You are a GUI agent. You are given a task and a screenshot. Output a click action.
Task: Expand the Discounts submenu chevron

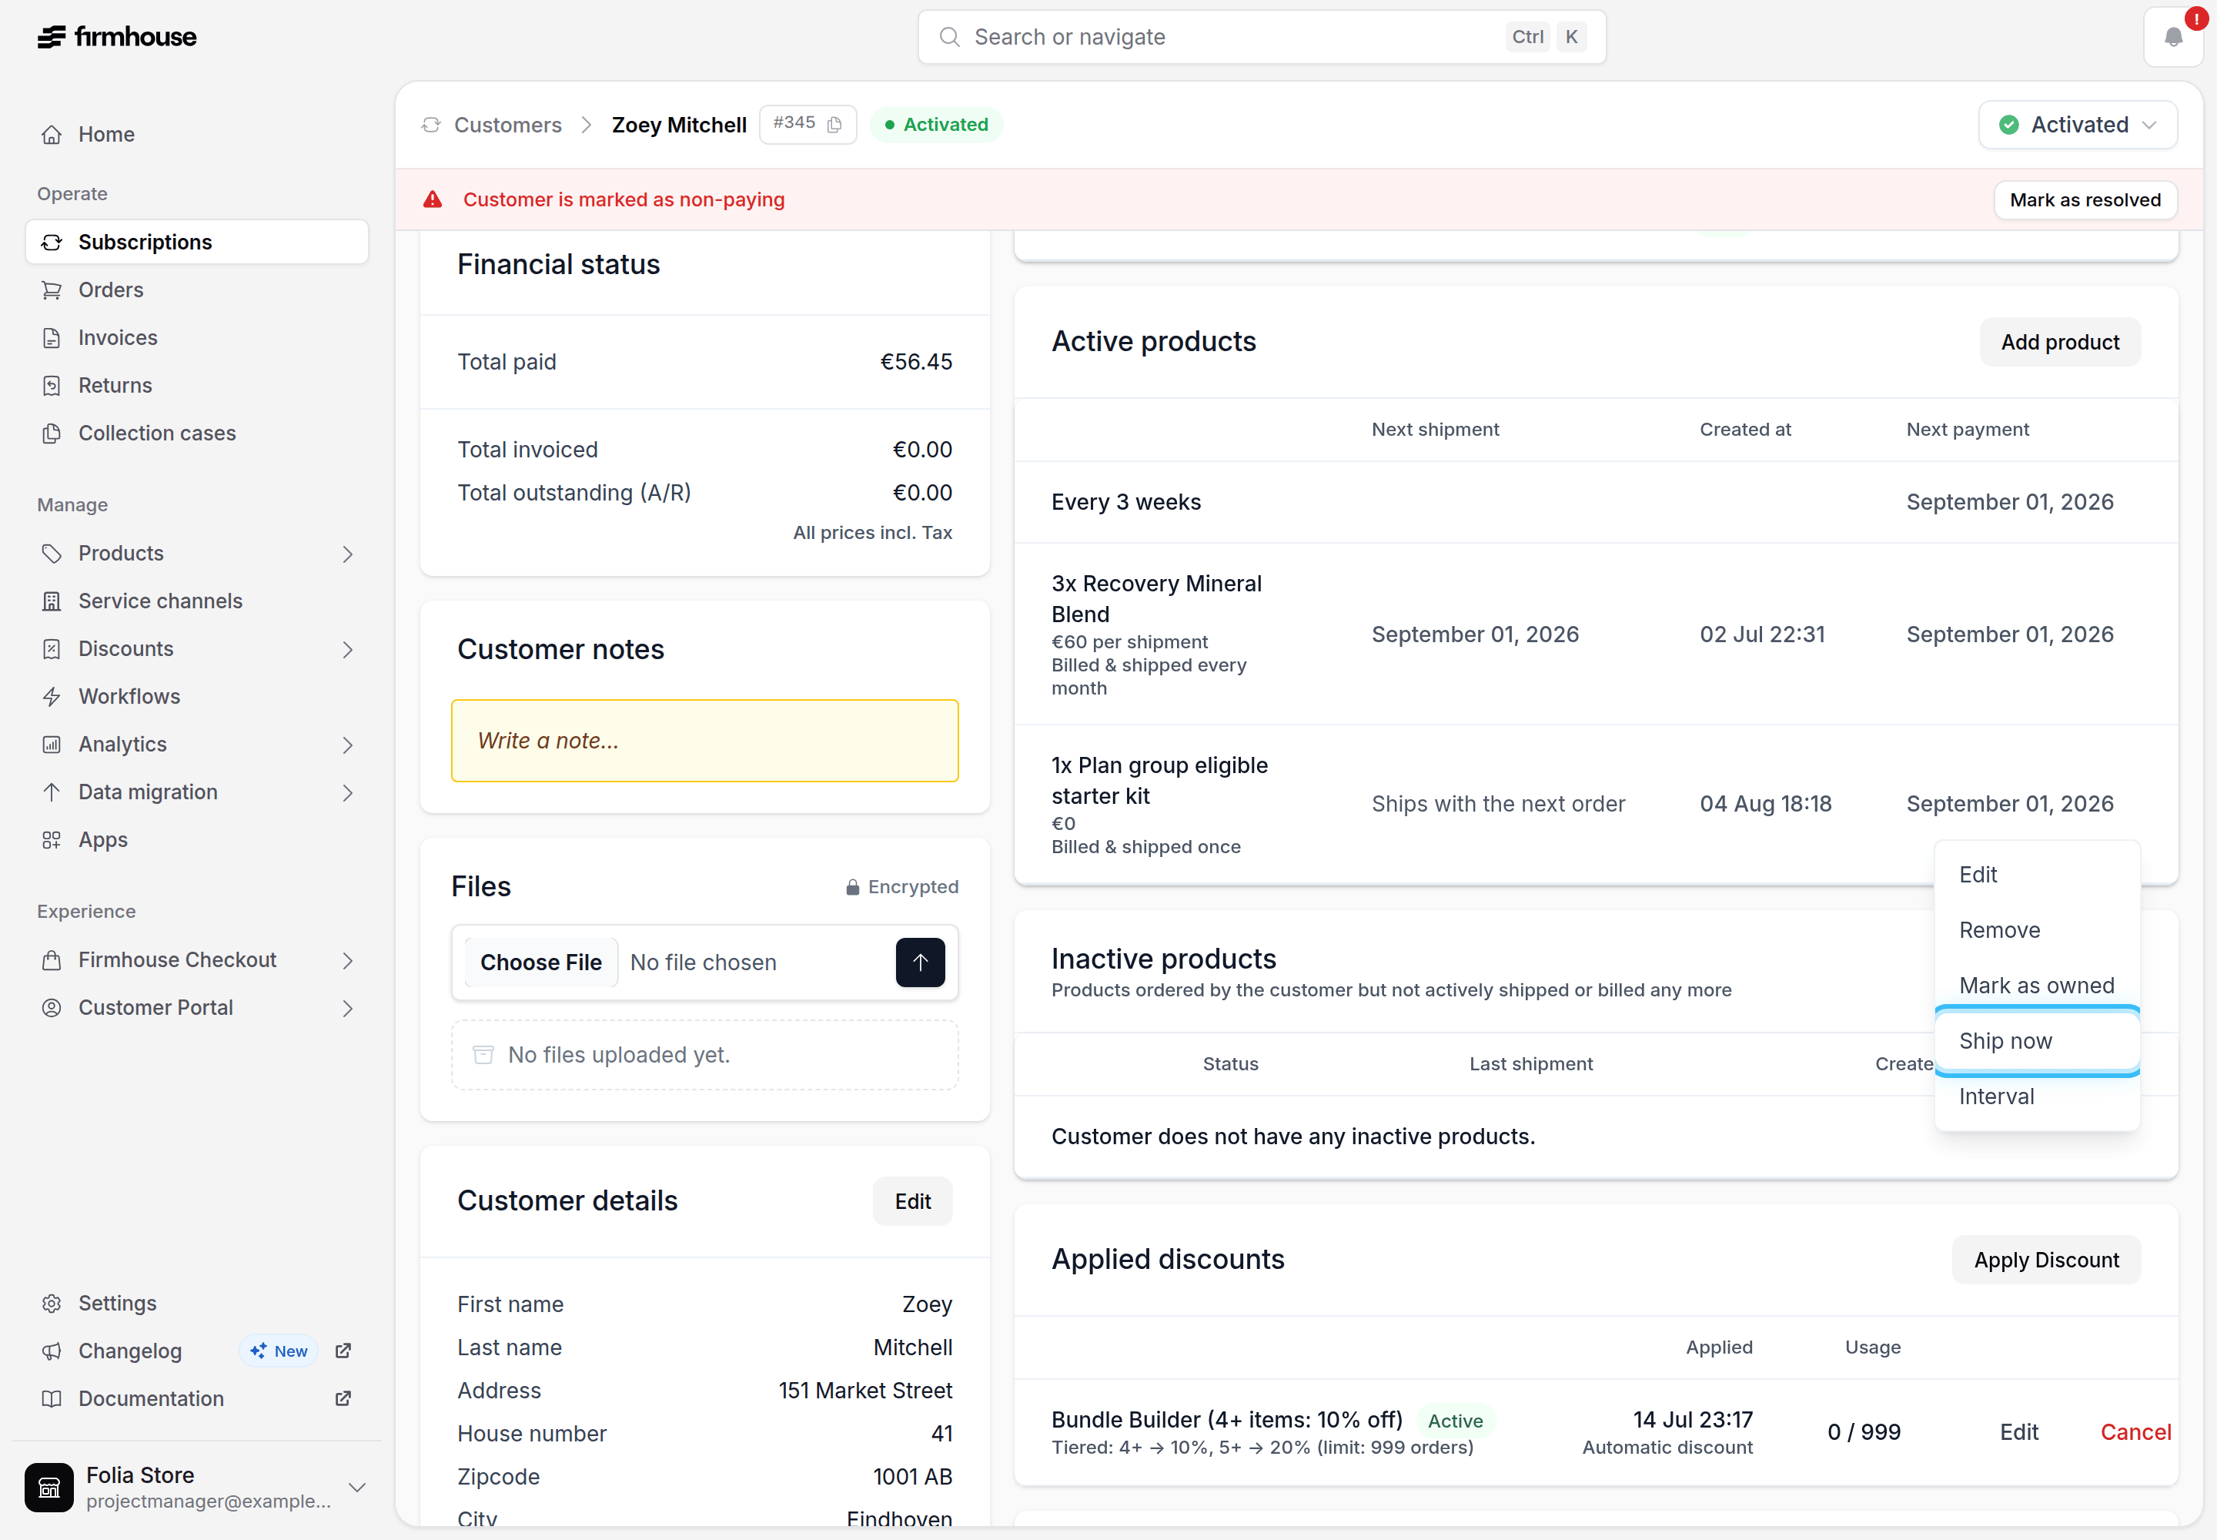(348, 649)
